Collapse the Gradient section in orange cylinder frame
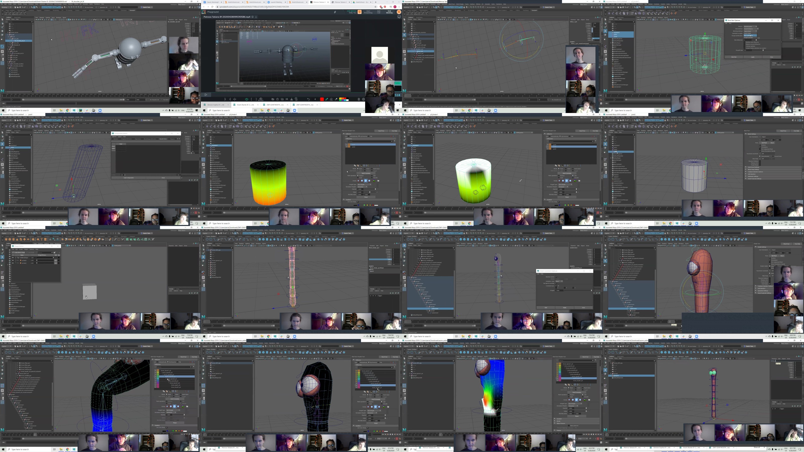This screenshot has height=452, width=804. [344, 200]
